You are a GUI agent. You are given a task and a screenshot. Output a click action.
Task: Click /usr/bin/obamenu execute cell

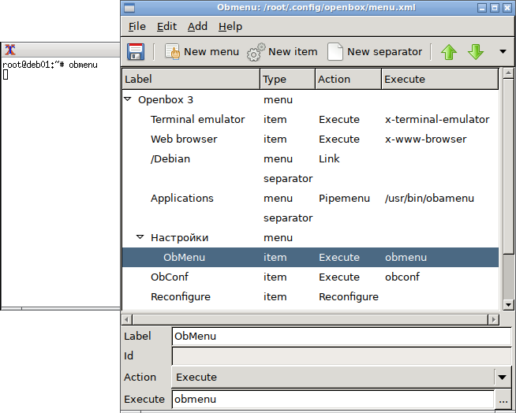pos(429,199)
